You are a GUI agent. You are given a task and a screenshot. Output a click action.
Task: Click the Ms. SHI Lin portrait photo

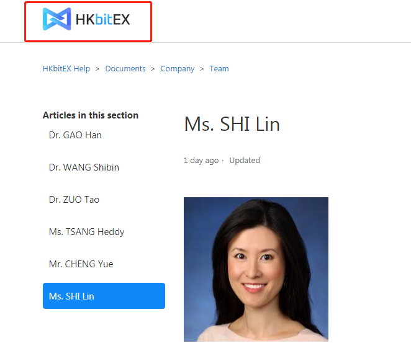tap(256, 269)
